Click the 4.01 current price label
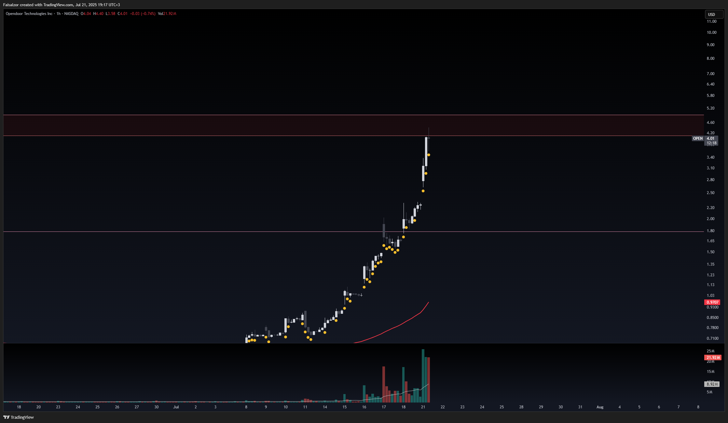The width and height of the screenshot is (728, 423). tap(711, 139)
